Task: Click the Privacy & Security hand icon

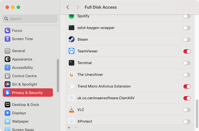Action: (x=8, y=93)
